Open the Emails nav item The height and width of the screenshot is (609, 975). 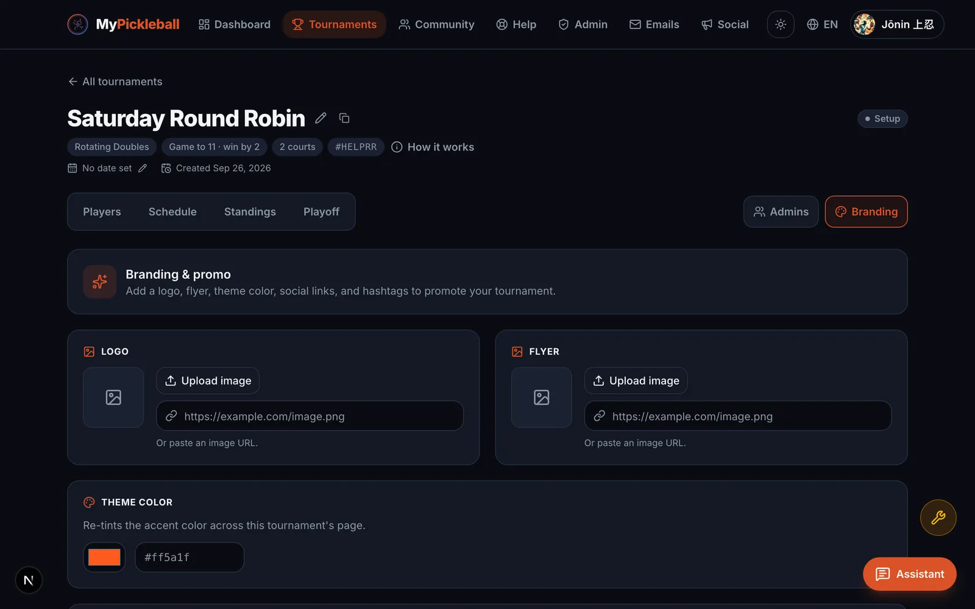pos(654,24)
